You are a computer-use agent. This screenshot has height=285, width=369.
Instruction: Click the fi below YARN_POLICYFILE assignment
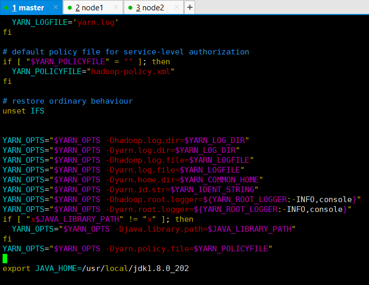click(x=7, y=81)
